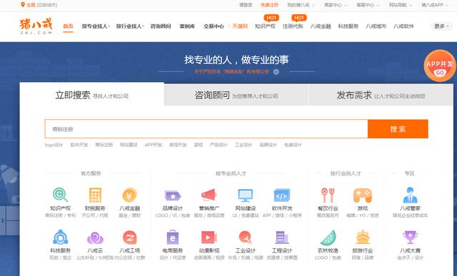Expand the 我的猪八戒 top-bar dropdown
The width and height of the screenshot is (457, 276).
click(301, 5)
